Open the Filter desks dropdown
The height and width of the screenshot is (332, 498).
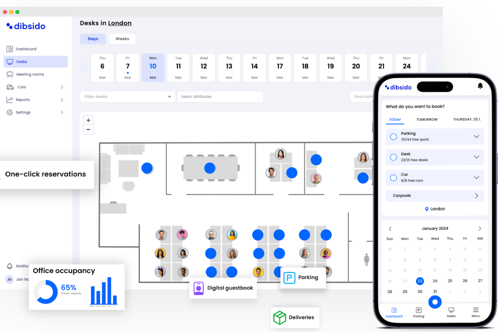128,97
